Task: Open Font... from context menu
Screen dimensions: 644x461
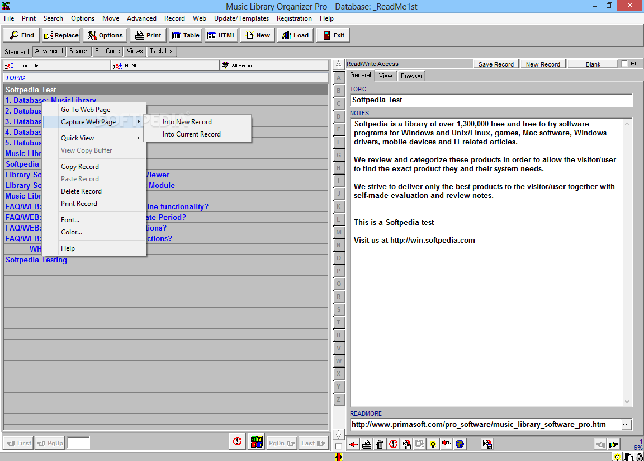Action: point(94,220)
